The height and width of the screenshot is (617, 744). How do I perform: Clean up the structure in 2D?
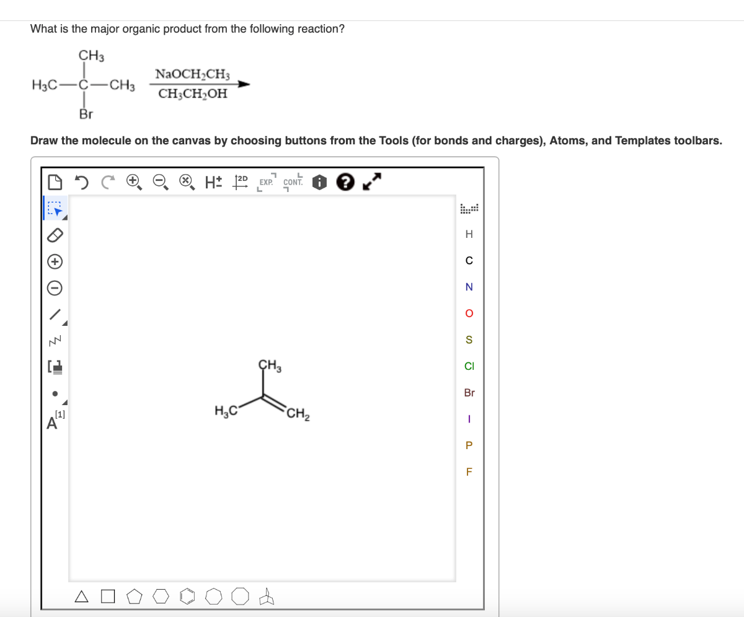[x=239, y=181]
